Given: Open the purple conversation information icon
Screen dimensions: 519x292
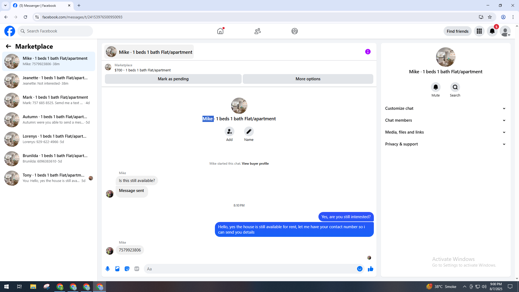Looking at the screenshot, I should [x=368, y=52].
